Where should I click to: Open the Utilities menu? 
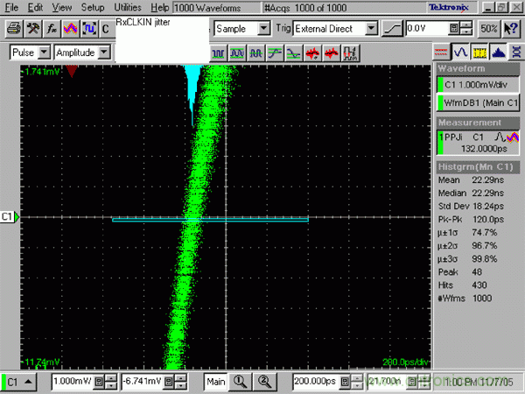pos(128,7)
